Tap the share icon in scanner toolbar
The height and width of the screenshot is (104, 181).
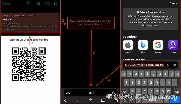click(56, 3)
